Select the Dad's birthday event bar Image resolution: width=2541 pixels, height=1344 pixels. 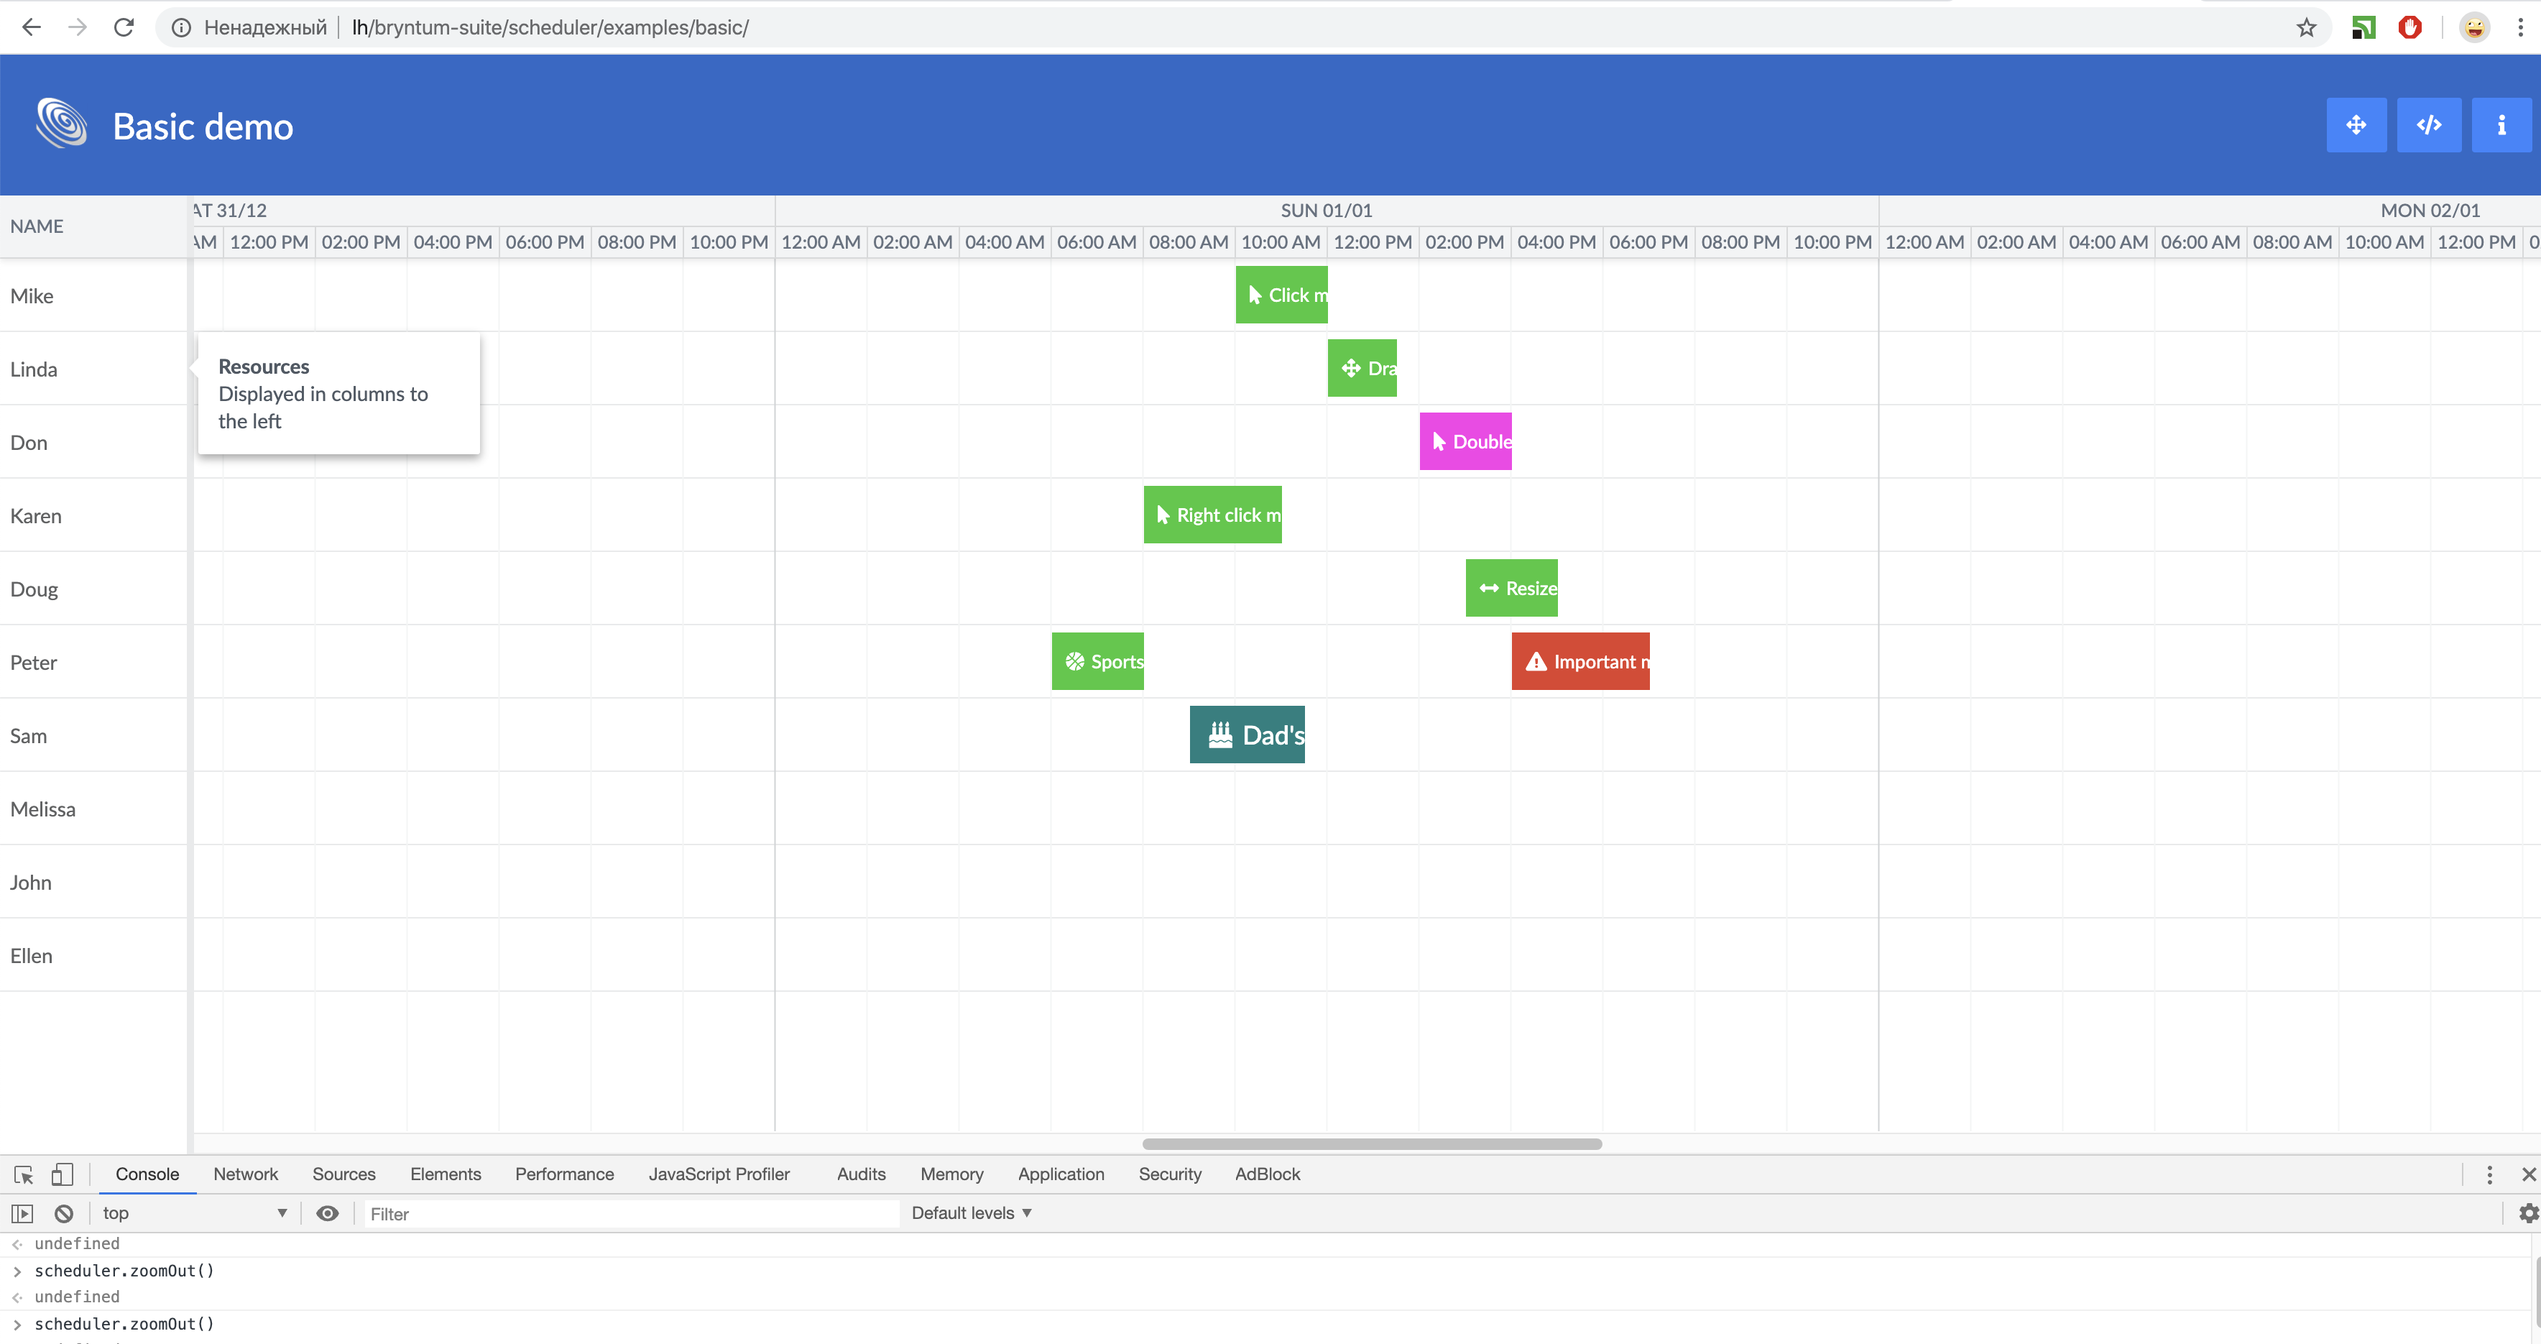pos(1247,734)
